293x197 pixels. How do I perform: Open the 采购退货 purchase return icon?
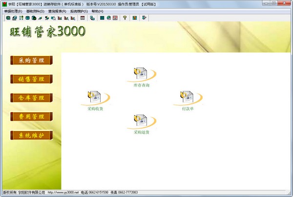[142, 124]
